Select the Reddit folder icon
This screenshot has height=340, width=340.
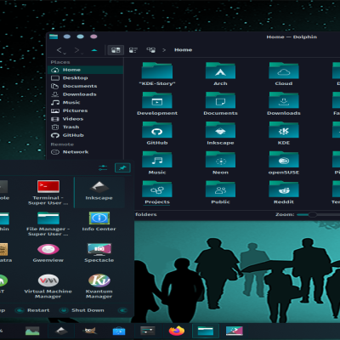284,189
